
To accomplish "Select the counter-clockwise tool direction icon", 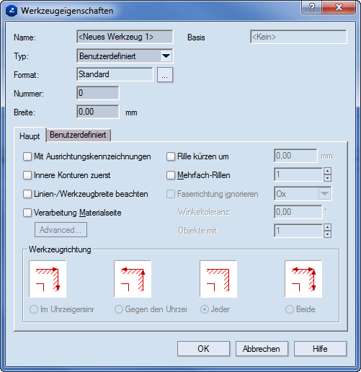I will pos(133,279).
